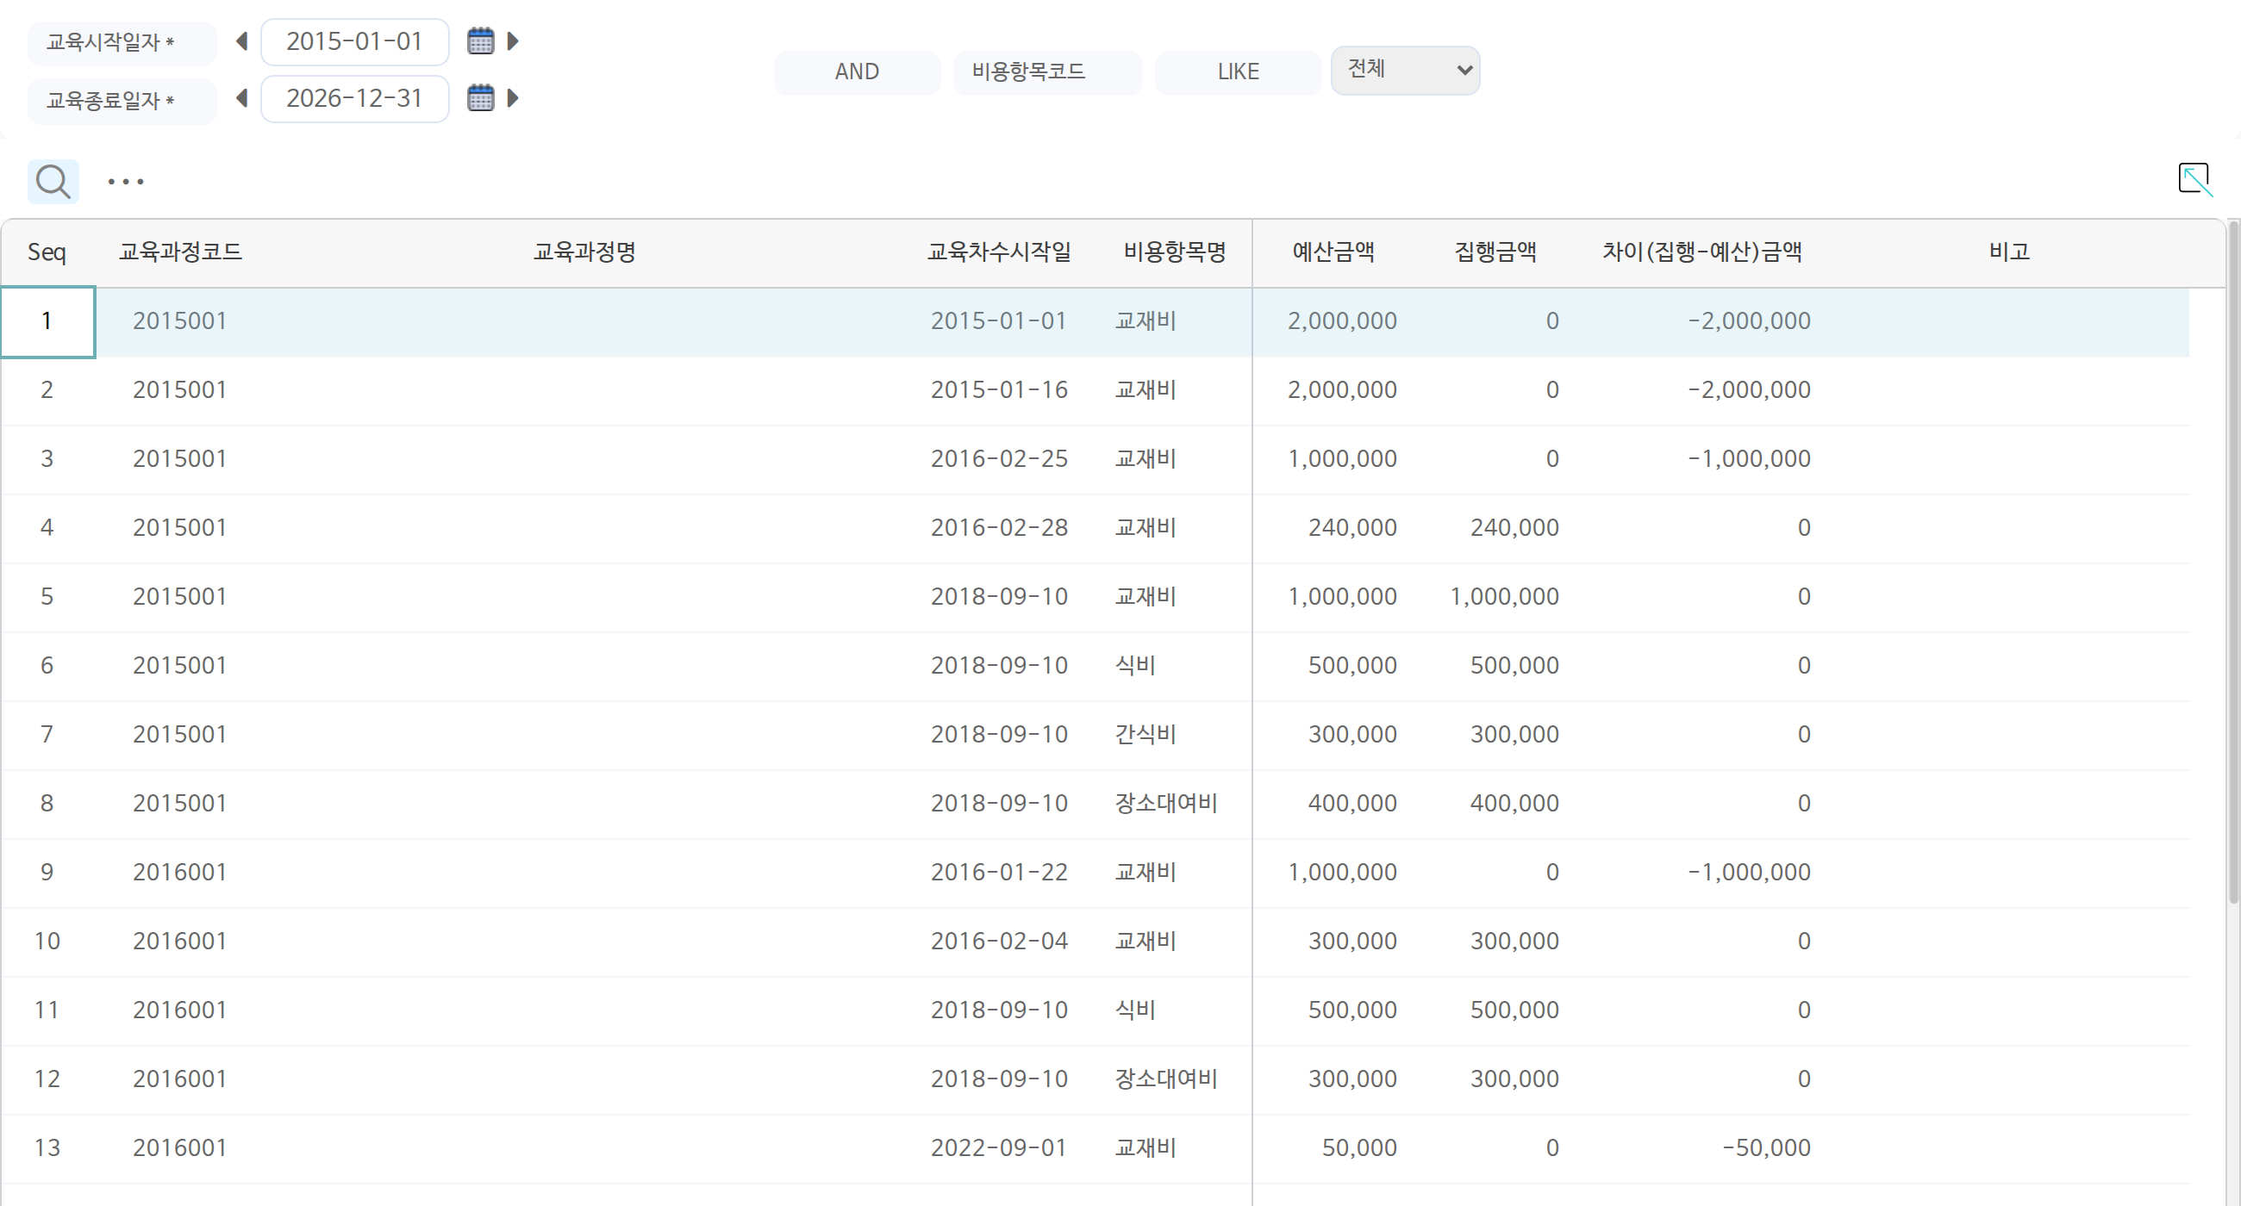Screen dimensions: 2241x1206
Task: Click date 2016-02-28 cell
Action: pyautogui.click(x=999, y=528)
